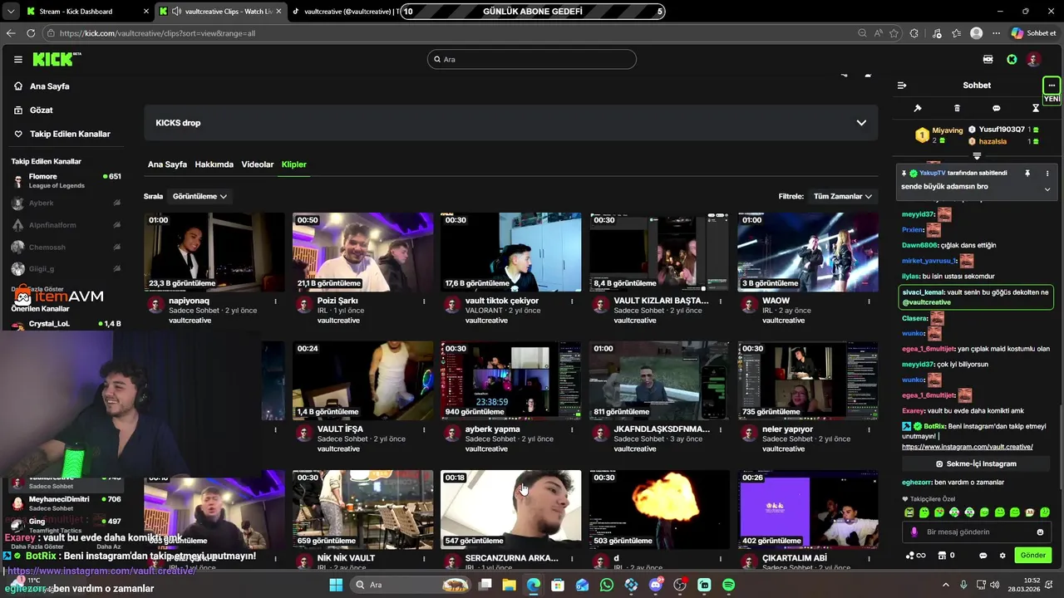This screenshot has height=598, width=1064.
Task: Open the green Kick dashboard icon
Action: click(x=1012, y=59)
